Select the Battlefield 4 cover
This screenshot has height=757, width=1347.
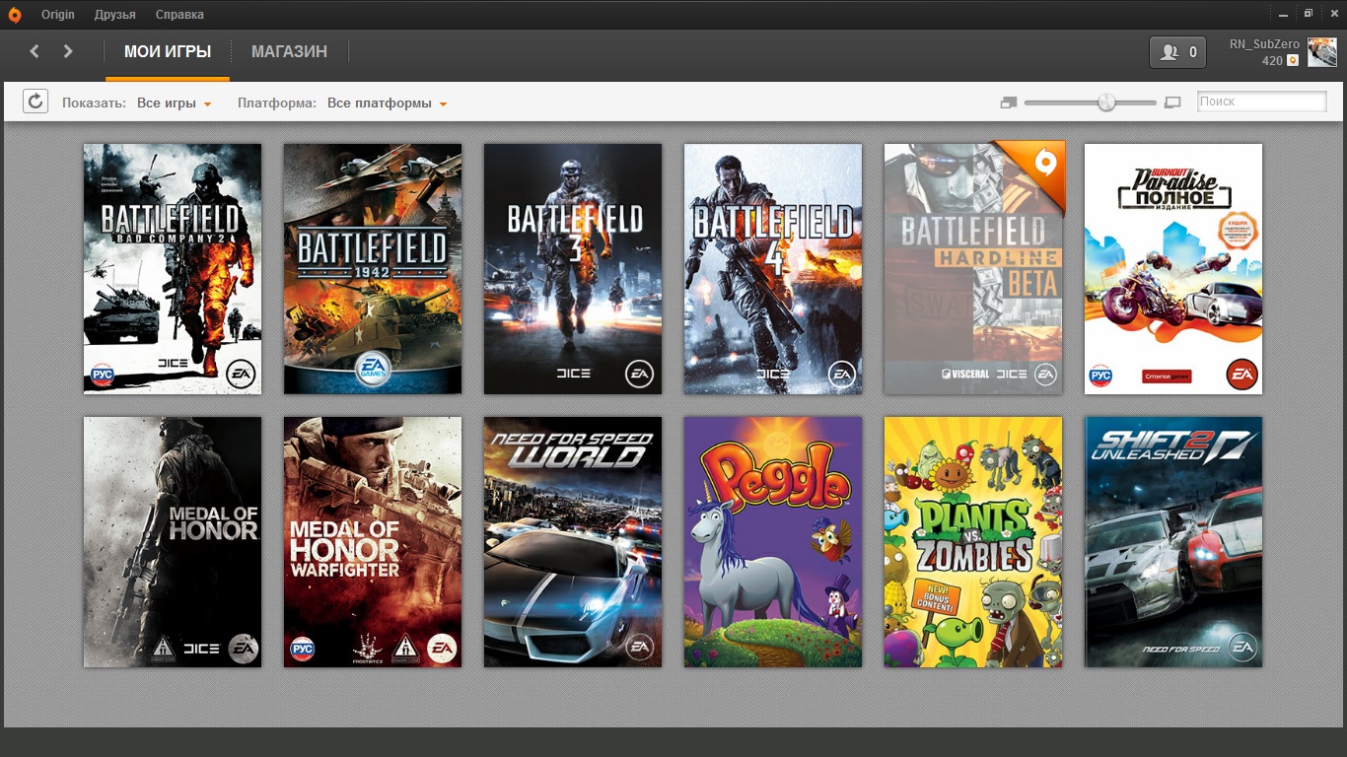tap(773, 269)
